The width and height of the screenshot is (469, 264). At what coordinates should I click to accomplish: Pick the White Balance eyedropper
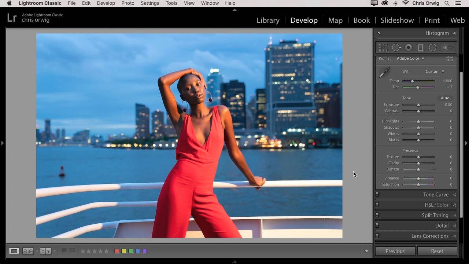(x=384, y=72)
